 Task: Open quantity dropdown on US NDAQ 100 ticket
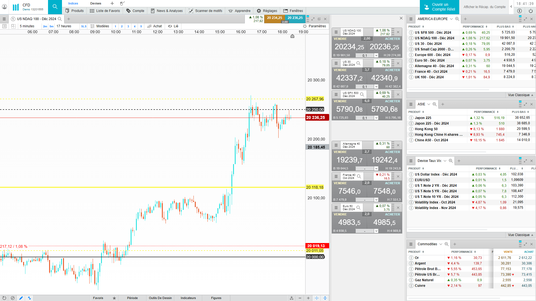tap(376, 55)
